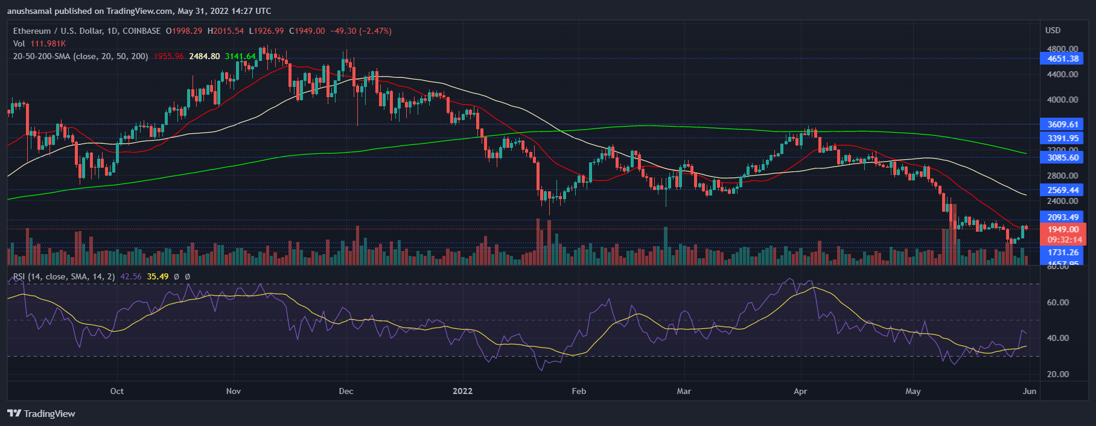Select the Vol 111.981K indicator label
1096x426 pixels.
click(x=39, y=43)
